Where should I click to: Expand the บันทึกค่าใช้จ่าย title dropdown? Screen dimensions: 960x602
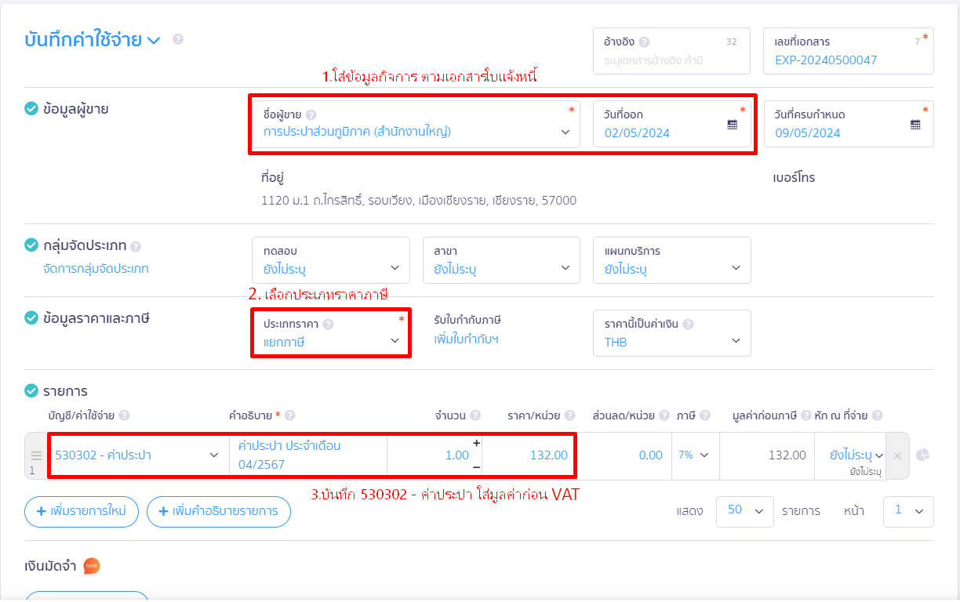(154, 40)
